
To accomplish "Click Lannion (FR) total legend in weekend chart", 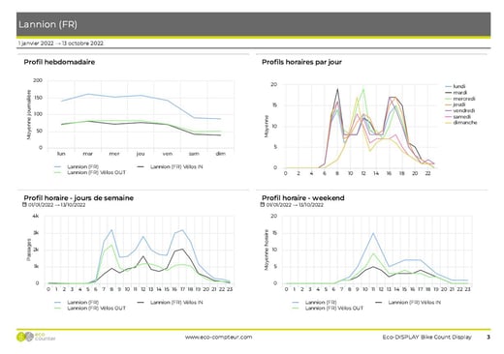I will coord(314,303).
